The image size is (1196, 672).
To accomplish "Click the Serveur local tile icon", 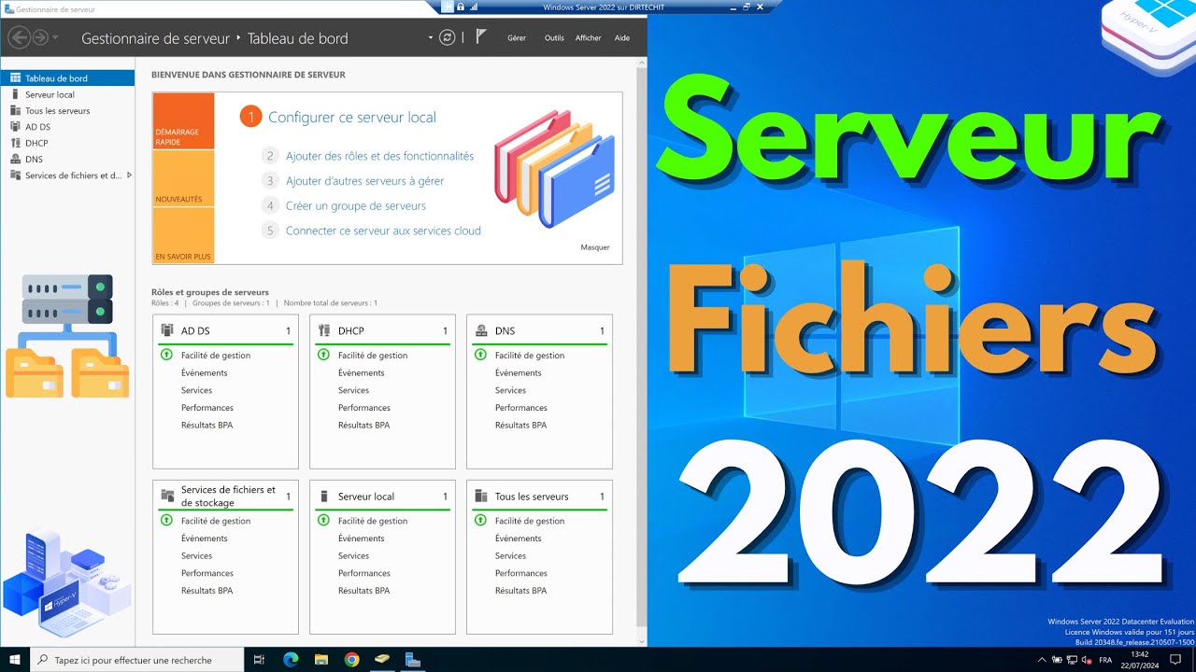I will point(324,497).
